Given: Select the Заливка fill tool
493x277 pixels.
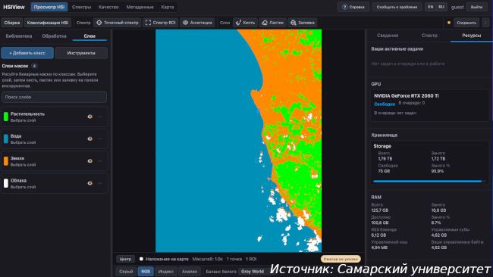Looking at the screenshot, I should pyautogui.click(x=302, y=23).
